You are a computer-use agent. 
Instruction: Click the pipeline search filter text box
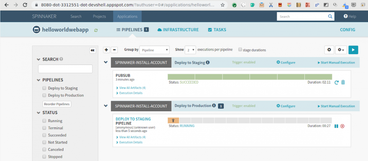(x=65, y=69)
